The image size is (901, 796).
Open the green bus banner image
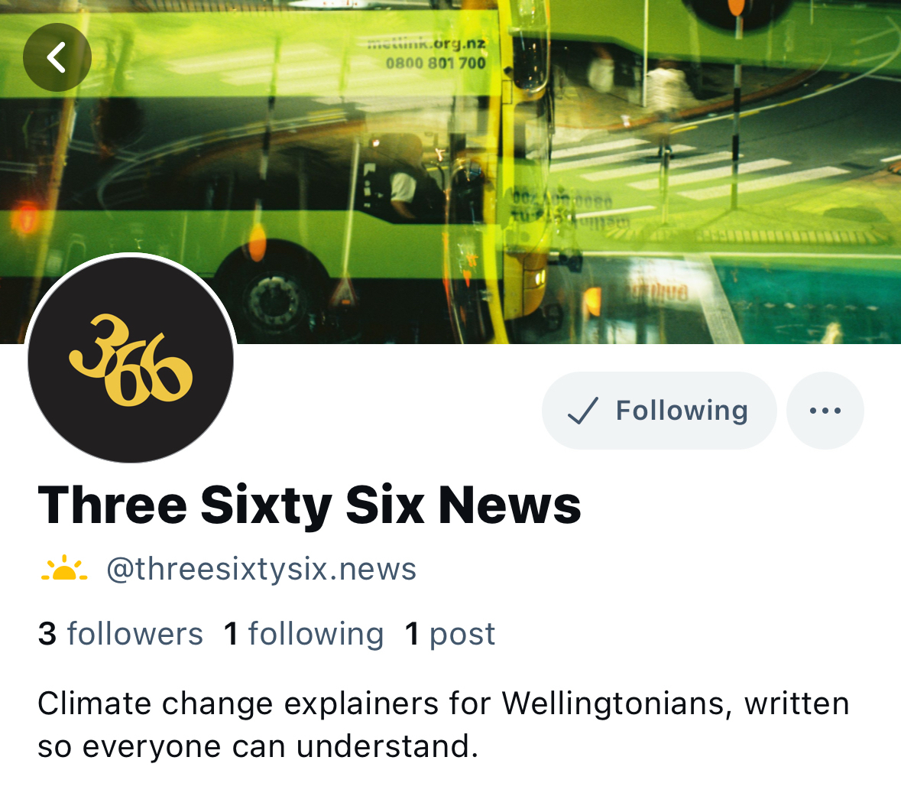(x=451, y=172)
